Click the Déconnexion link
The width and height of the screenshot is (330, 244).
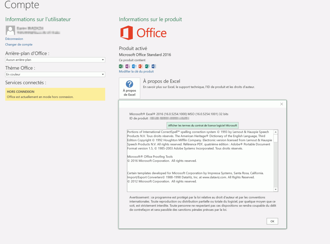14,39
